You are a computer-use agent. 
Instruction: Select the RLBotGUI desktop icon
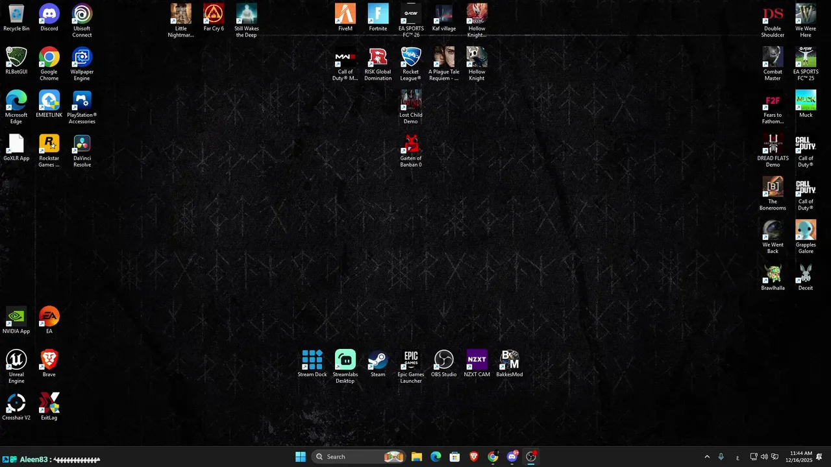(x=16, y=61)
